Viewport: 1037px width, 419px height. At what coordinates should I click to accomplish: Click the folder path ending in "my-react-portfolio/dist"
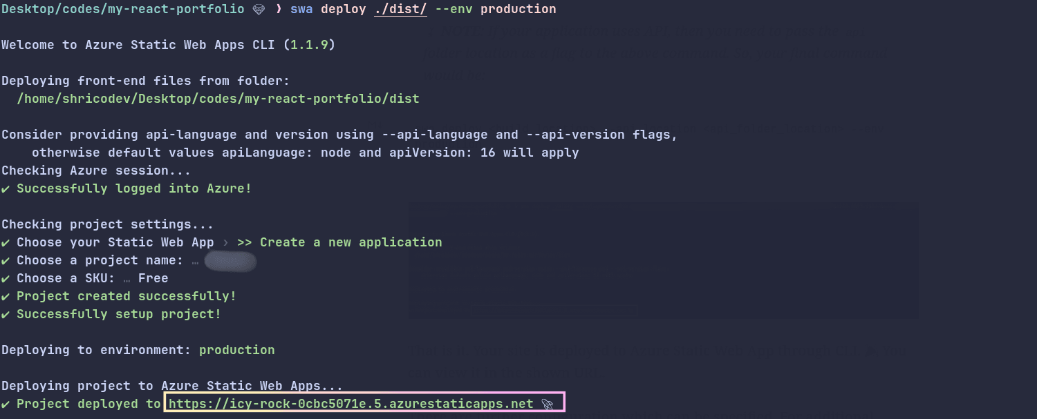point(218,99)
